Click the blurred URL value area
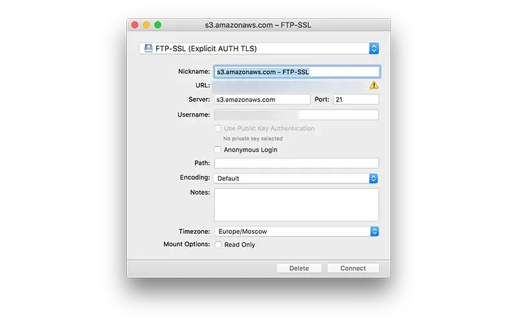518x324 pixels. click(x=289, y=86)
